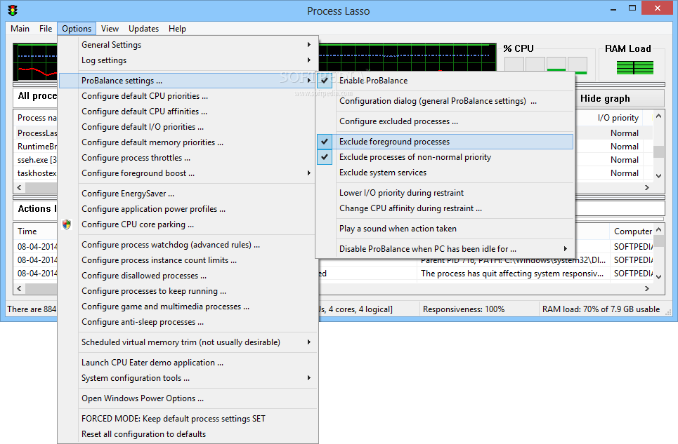This screenshot has width=678, height=444.
Task: Expand System configuration tools submenu
Action: point(188,378)
